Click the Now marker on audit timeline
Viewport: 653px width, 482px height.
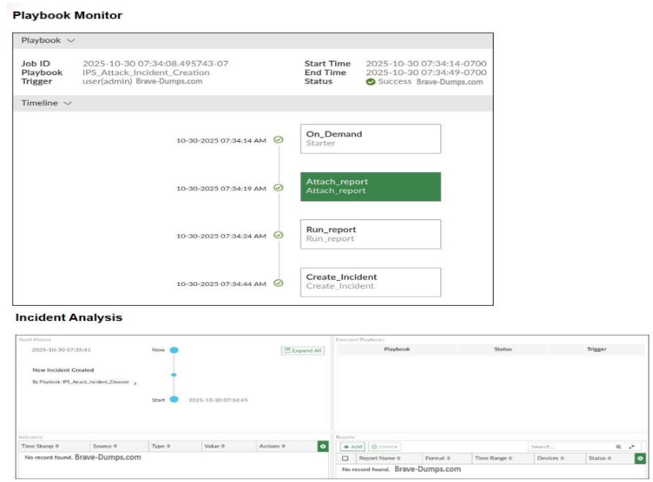[x=173, y=350]
